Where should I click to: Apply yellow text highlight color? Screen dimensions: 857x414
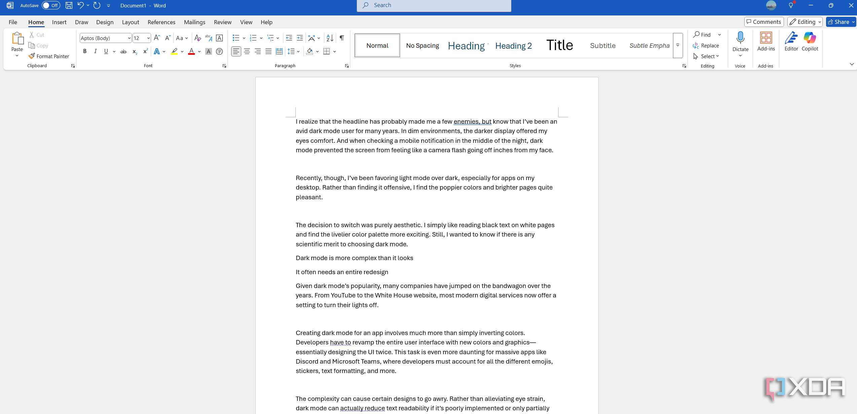click(x=174, y=51)
